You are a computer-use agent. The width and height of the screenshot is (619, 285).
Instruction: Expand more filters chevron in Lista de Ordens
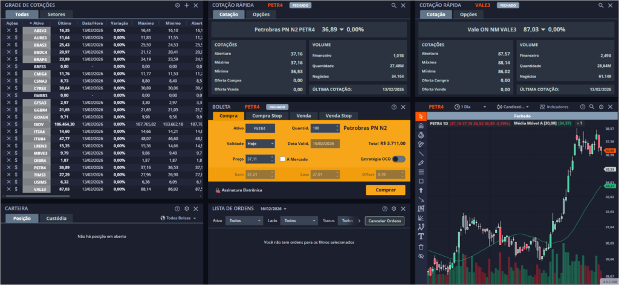coord(359,221)
